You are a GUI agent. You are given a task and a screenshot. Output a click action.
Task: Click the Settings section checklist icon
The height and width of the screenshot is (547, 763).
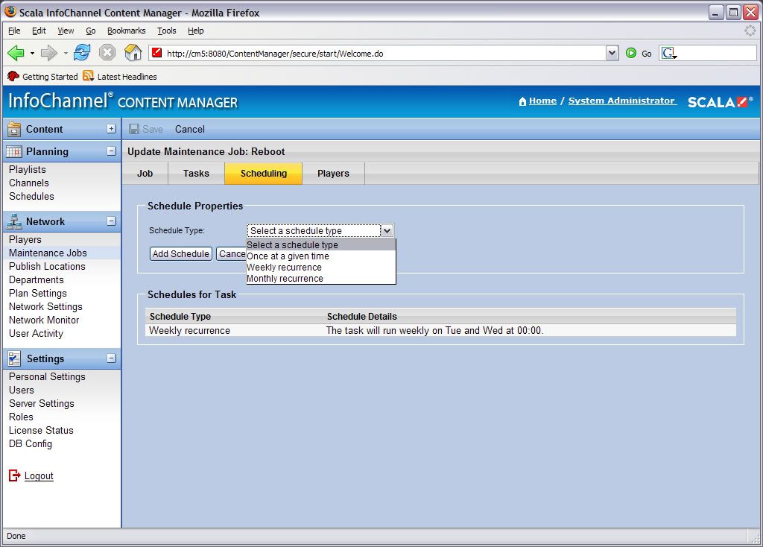click(14, 358)
